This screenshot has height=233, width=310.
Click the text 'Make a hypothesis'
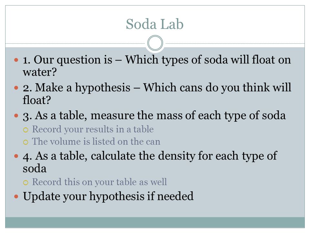click(x=83, y=88)
